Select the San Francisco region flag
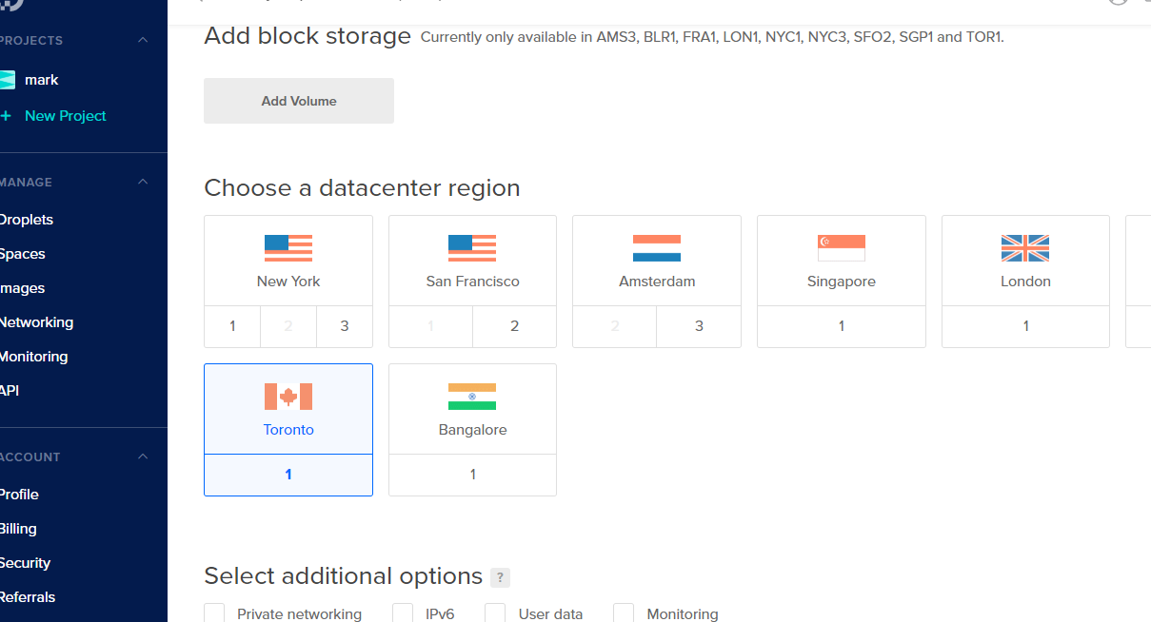 click(471, 247)
